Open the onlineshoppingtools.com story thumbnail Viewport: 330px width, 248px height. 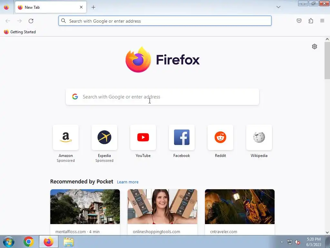click(162, 206)
